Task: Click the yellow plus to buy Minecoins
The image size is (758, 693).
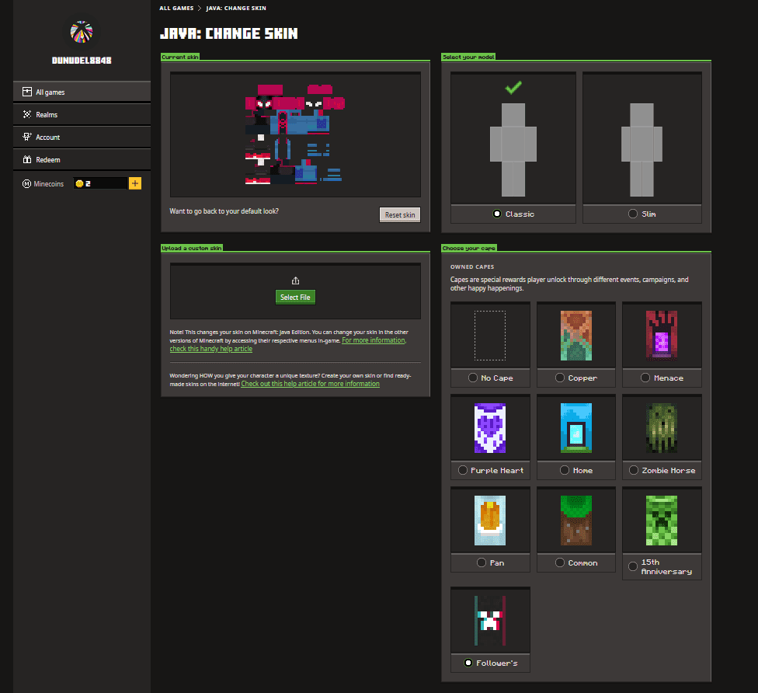Action: pyautogui.click(x=135, y=183)
